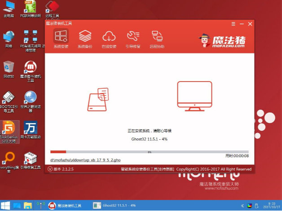Click the monitor target computer icon
282x211 pixels.
coord(194,96)
